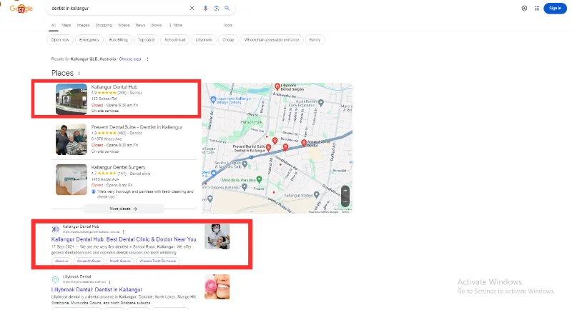The height and width of the screenshot is (310, 572).
Task: Click dentist thumbnail beside Dental Hub result
Action: (217, 236)
